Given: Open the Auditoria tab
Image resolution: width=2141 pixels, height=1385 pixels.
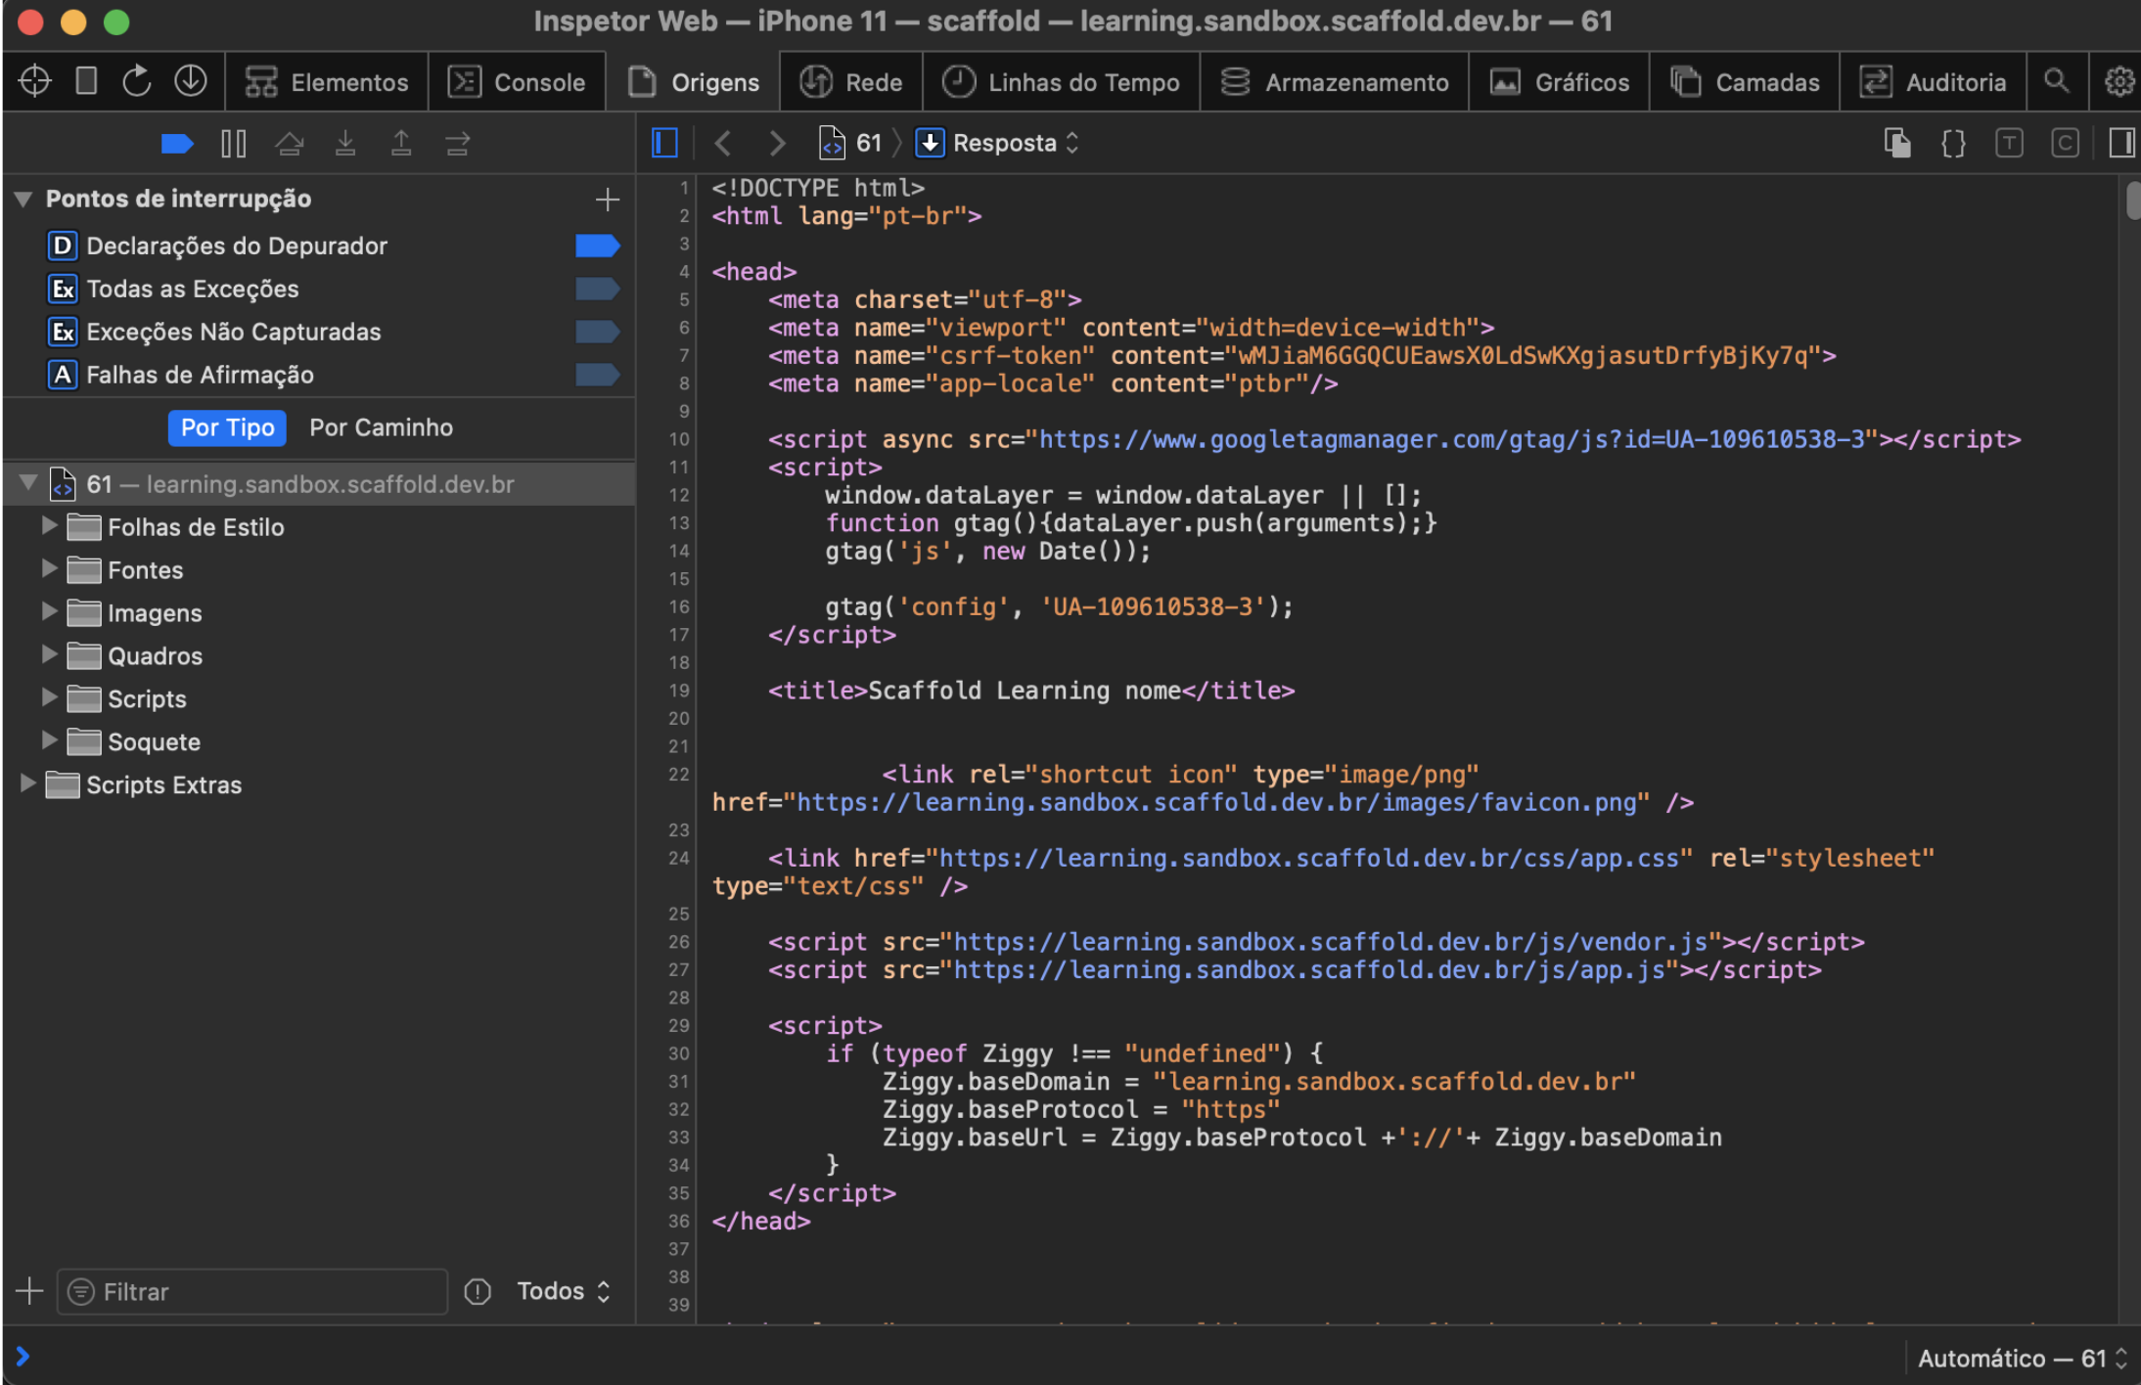Looking at the screenshot, I should [x=1934, y=82].
